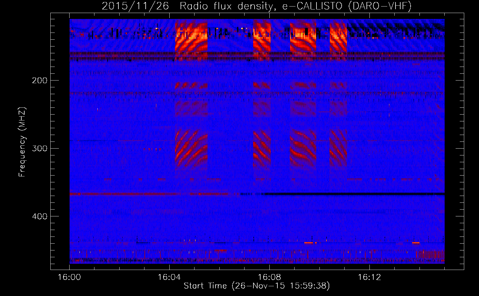
Task: Click the '16:04' time tick label
Action: 169,277
